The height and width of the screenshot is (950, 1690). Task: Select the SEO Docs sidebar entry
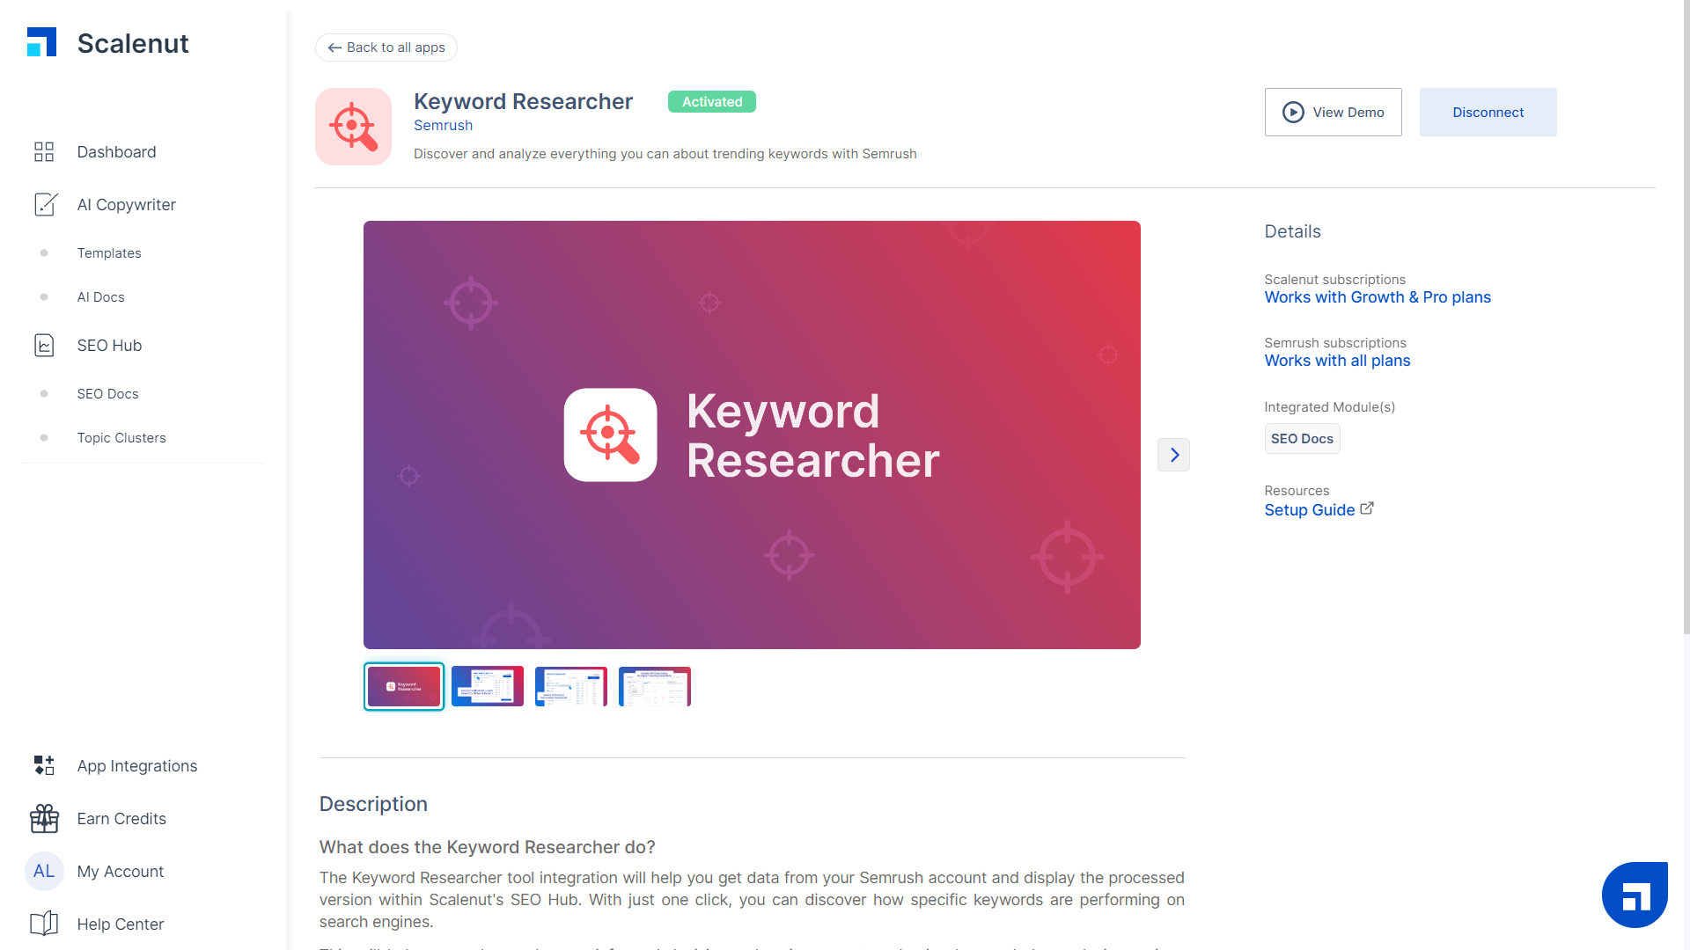[107, 393]
